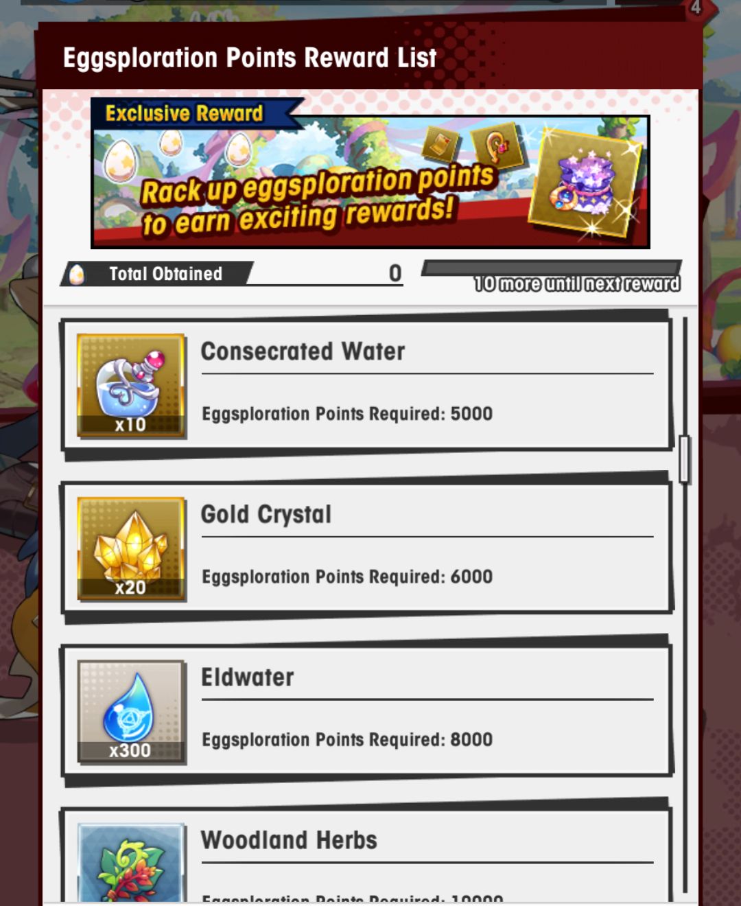Click the reward list scrollbar handle
This screenshot has height=906, width=741.
tap(684, 459)
